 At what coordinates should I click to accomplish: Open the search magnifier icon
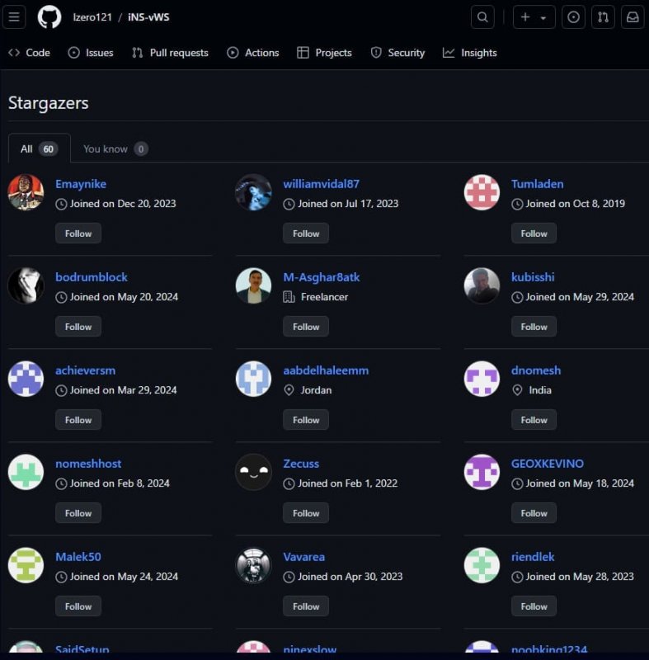(x=482, y=17)
